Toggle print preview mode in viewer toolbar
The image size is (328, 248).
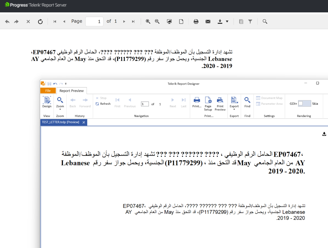point(169,21)
